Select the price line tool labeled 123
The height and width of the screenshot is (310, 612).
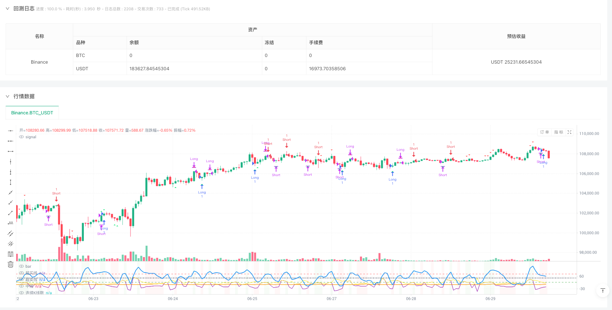tap(11, 223)
